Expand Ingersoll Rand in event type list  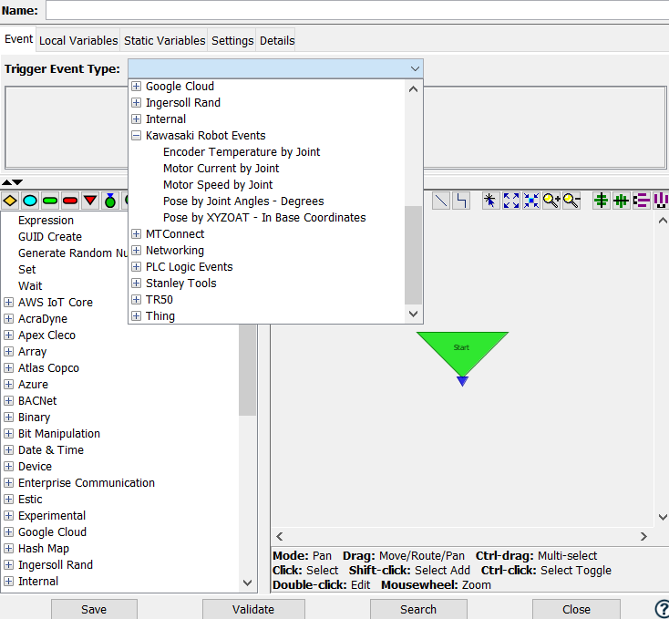click(136, 103)
